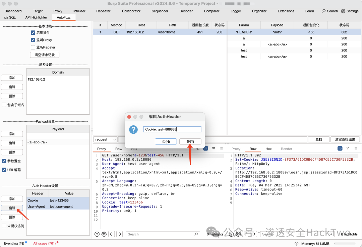Open Burp Settings gear icon
The height and width of the screenshot is (247, 362).
343,11
